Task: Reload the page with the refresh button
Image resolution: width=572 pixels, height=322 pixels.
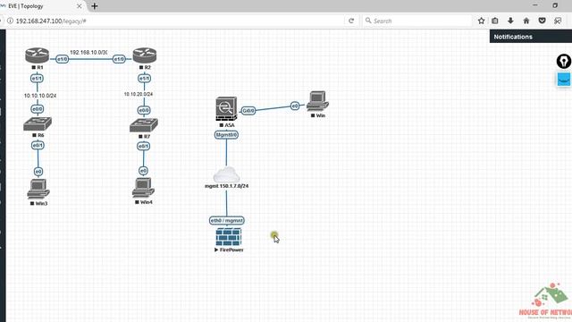Action: [x=351, y=21]
